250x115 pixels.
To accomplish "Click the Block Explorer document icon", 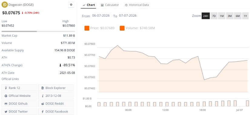I will (x=42, y=88).
